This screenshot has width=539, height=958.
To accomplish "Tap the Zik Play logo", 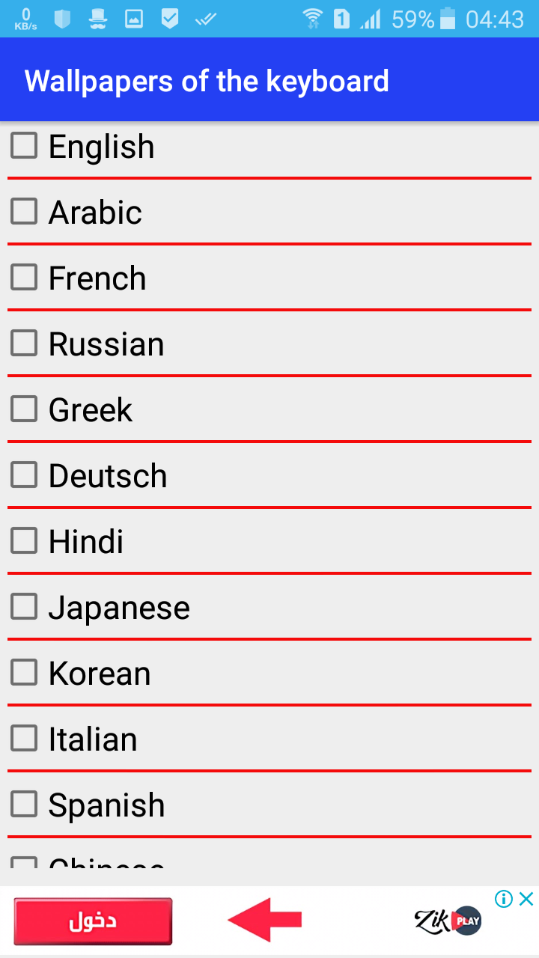I will coord(448,921).
